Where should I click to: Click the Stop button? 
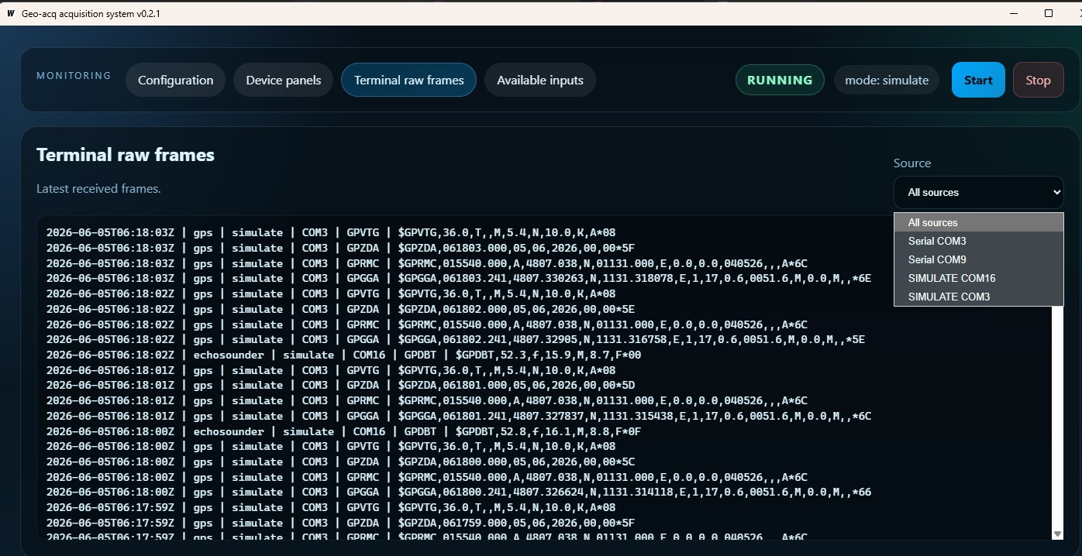(1038, 80)
